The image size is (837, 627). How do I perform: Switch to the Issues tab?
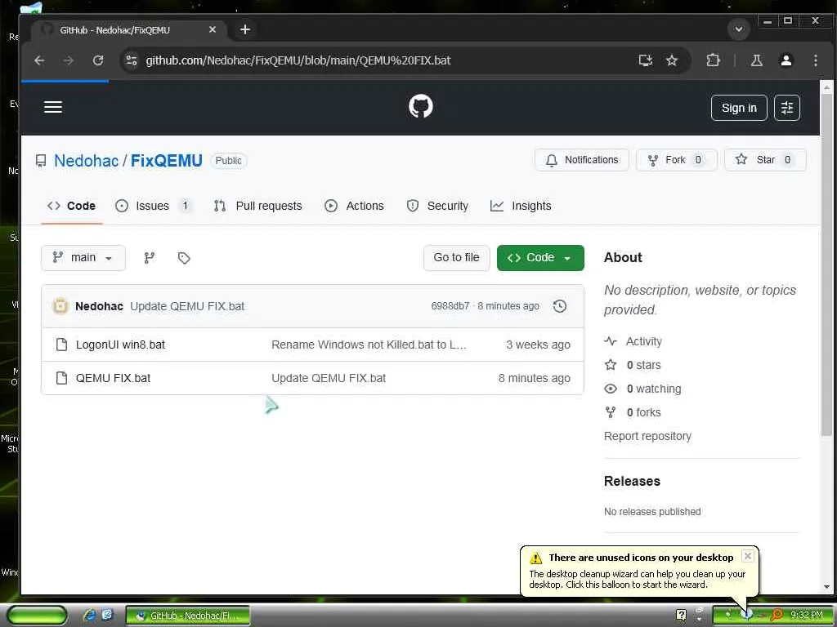(x=153, y=206)
